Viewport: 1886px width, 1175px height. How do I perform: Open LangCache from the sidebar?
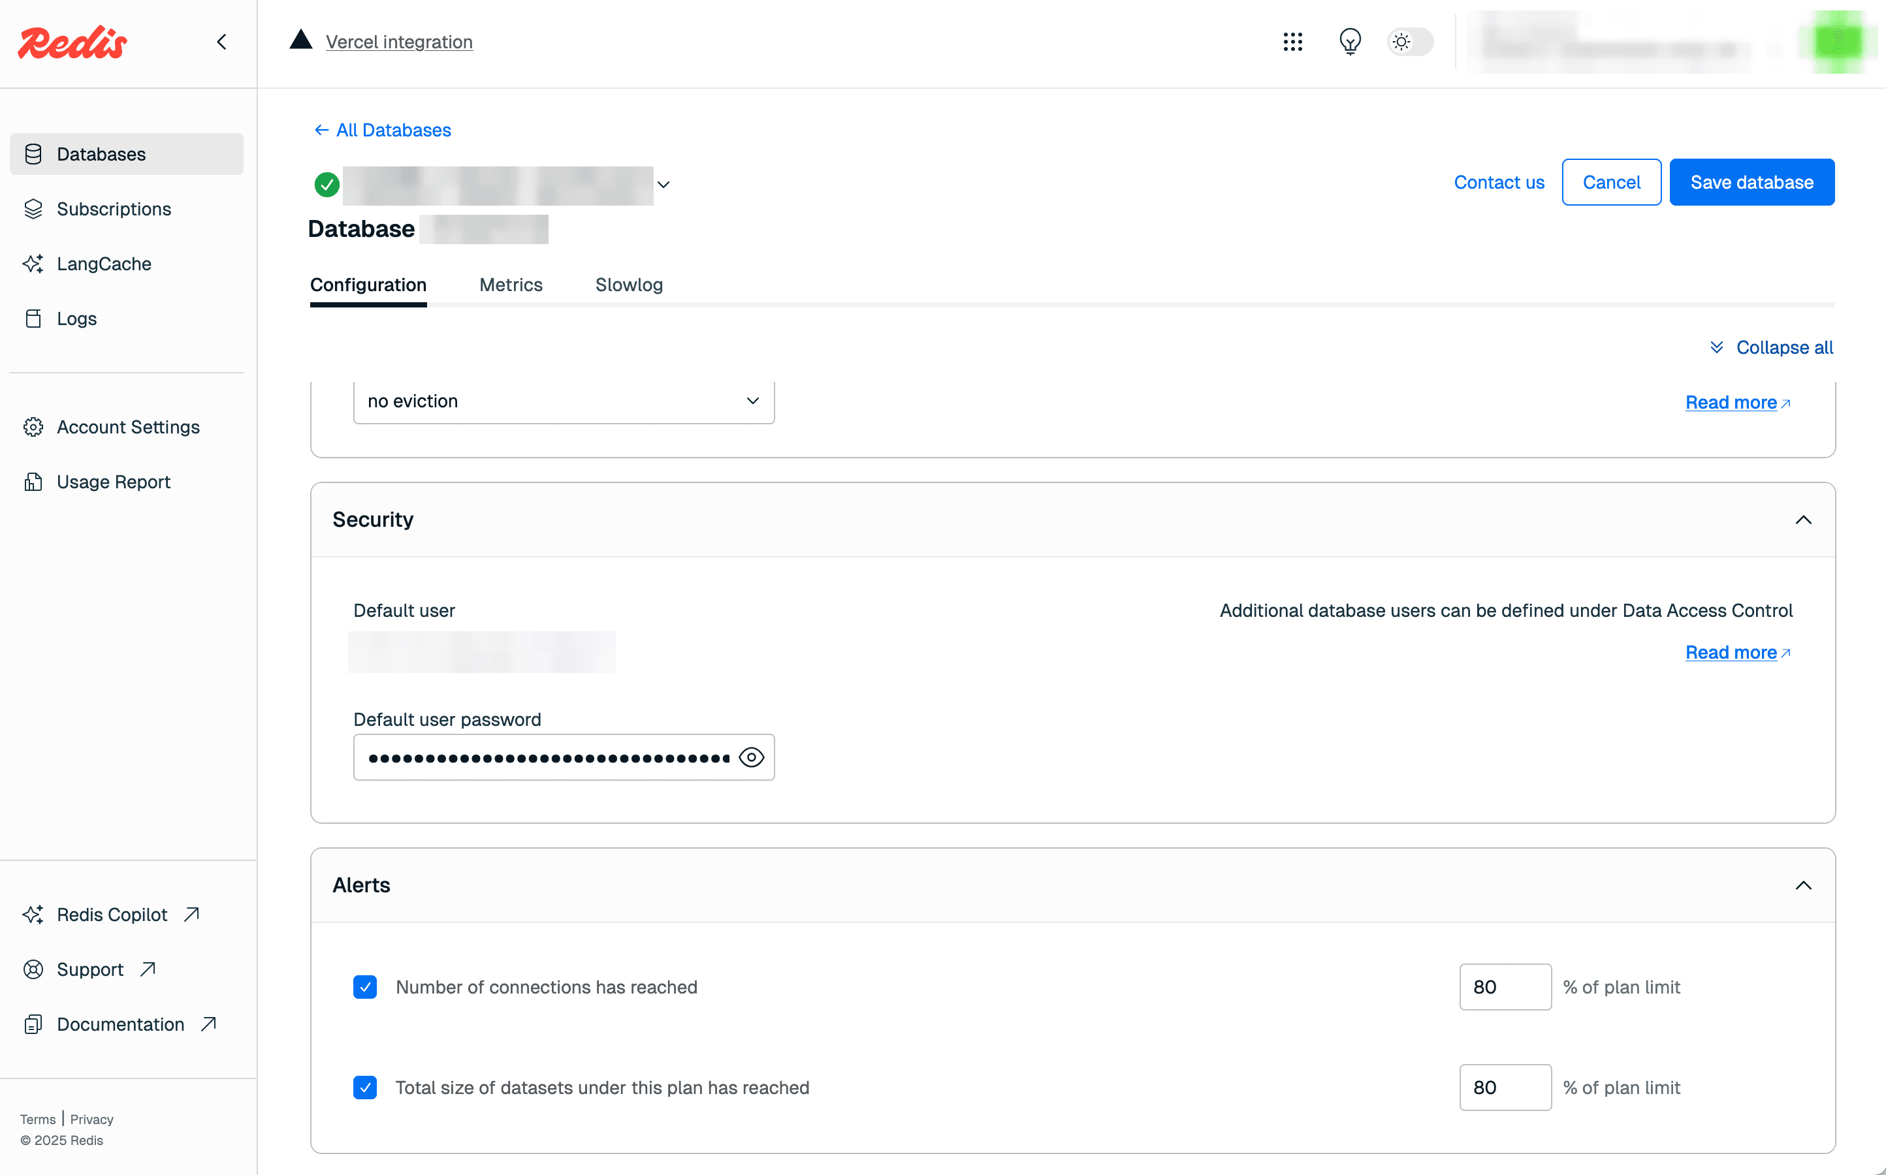pyautogui.click(x=103, y=264)
